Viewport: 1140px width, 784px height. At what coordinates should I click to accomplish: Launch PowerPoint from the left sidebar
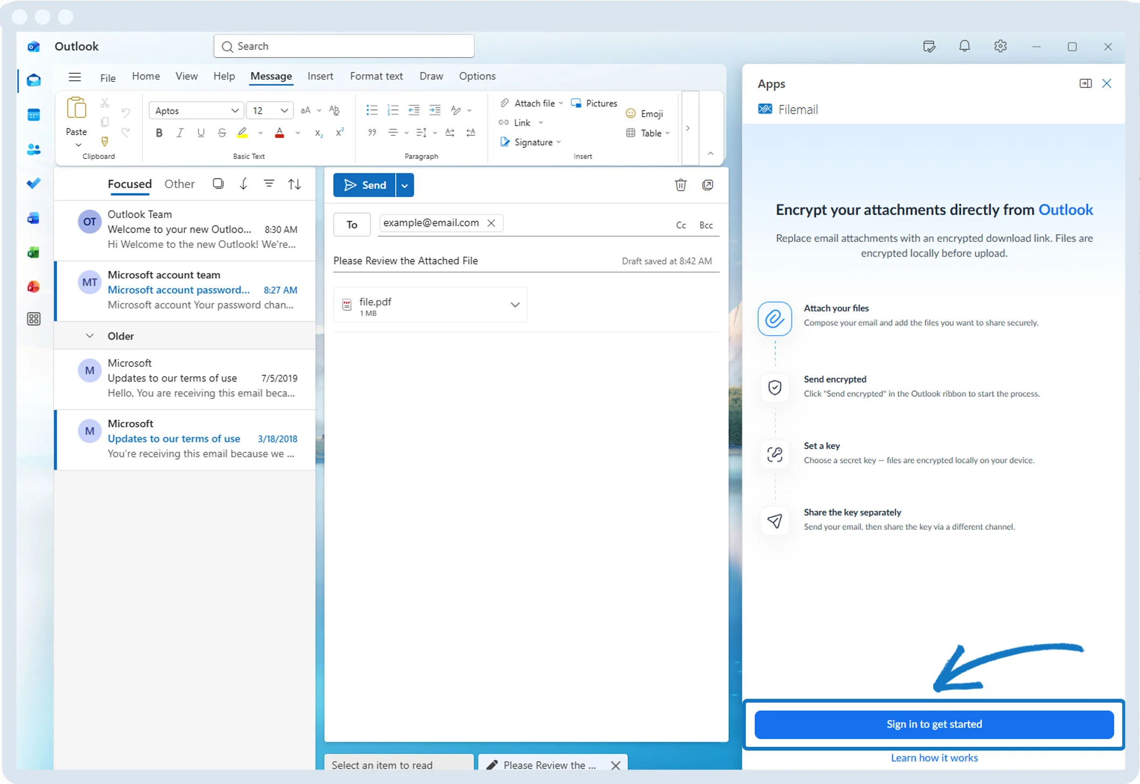33,286
